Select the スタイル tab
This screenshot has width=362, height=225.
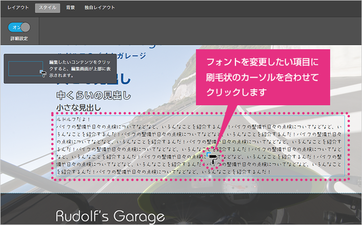(47, 8)
